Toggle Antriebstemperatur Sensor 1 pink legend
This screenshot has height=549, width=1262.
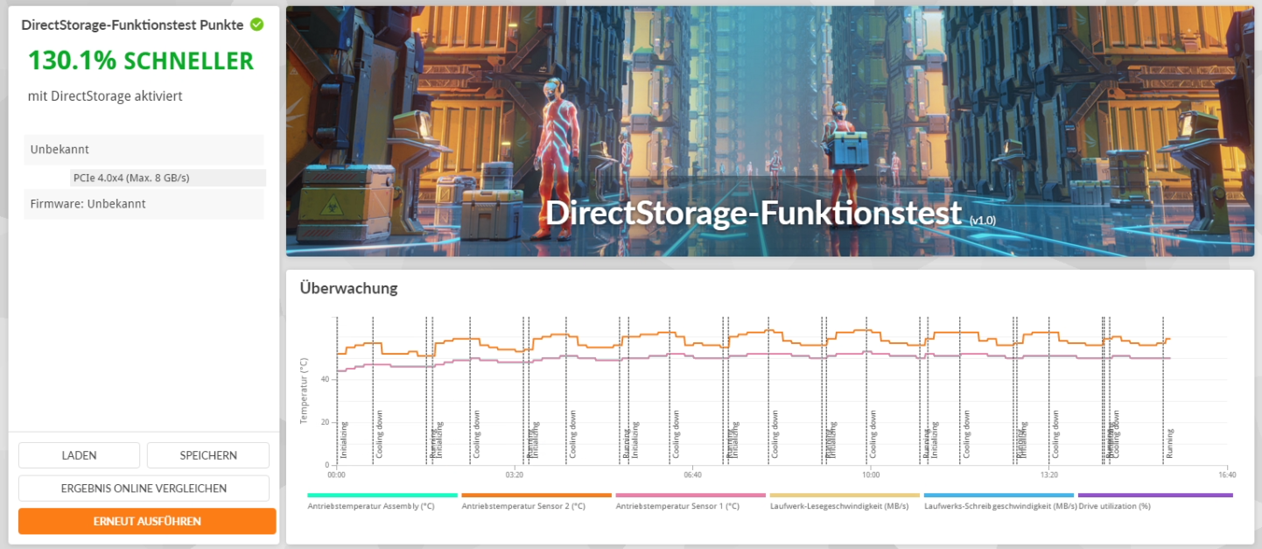691,496
